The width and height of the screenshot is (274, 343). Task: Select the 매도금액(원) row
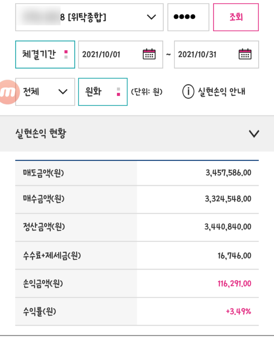tap(137, 173)
